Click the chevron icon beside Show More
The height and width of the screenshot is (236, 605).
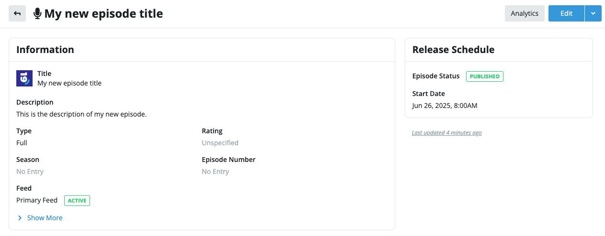tap(20, 218)
